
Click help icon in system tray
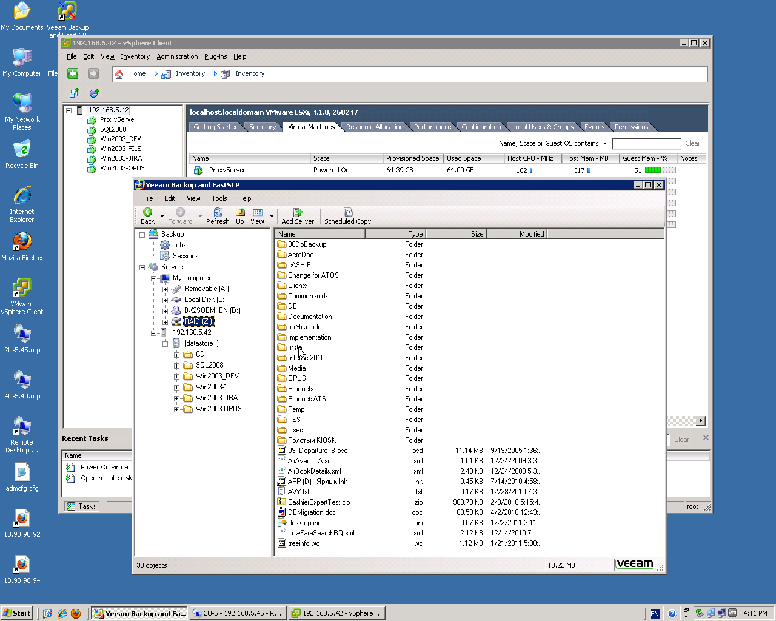click(x=672, y=613)
